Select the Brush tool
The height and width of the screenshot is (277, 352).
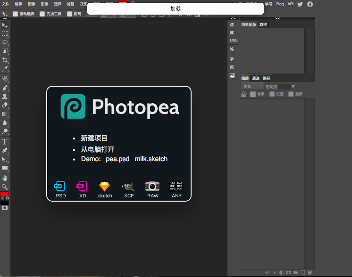[5, 88]
